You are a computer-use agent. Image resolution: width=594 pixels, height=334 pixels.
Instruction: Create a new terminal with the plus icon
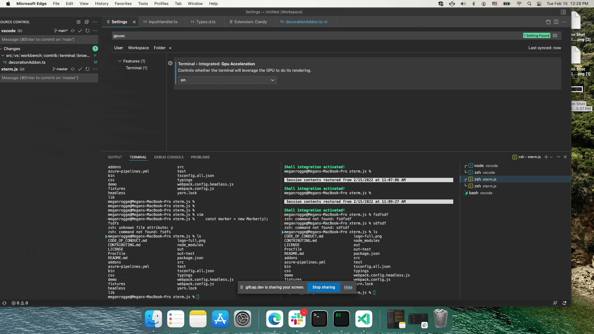[546, 157]
